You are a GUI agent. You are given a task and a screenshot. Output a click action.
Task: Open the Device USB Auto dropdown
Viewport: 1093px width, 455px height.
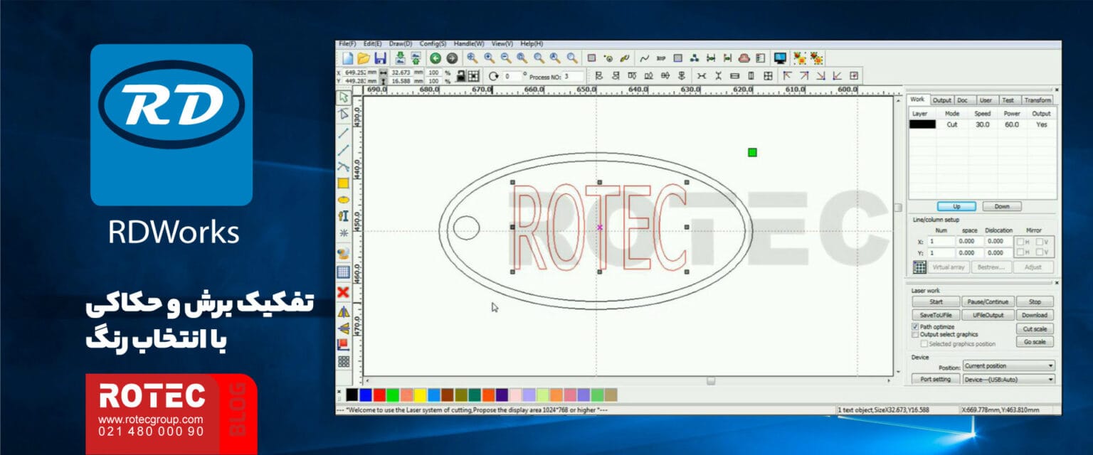click(1008, 380)
